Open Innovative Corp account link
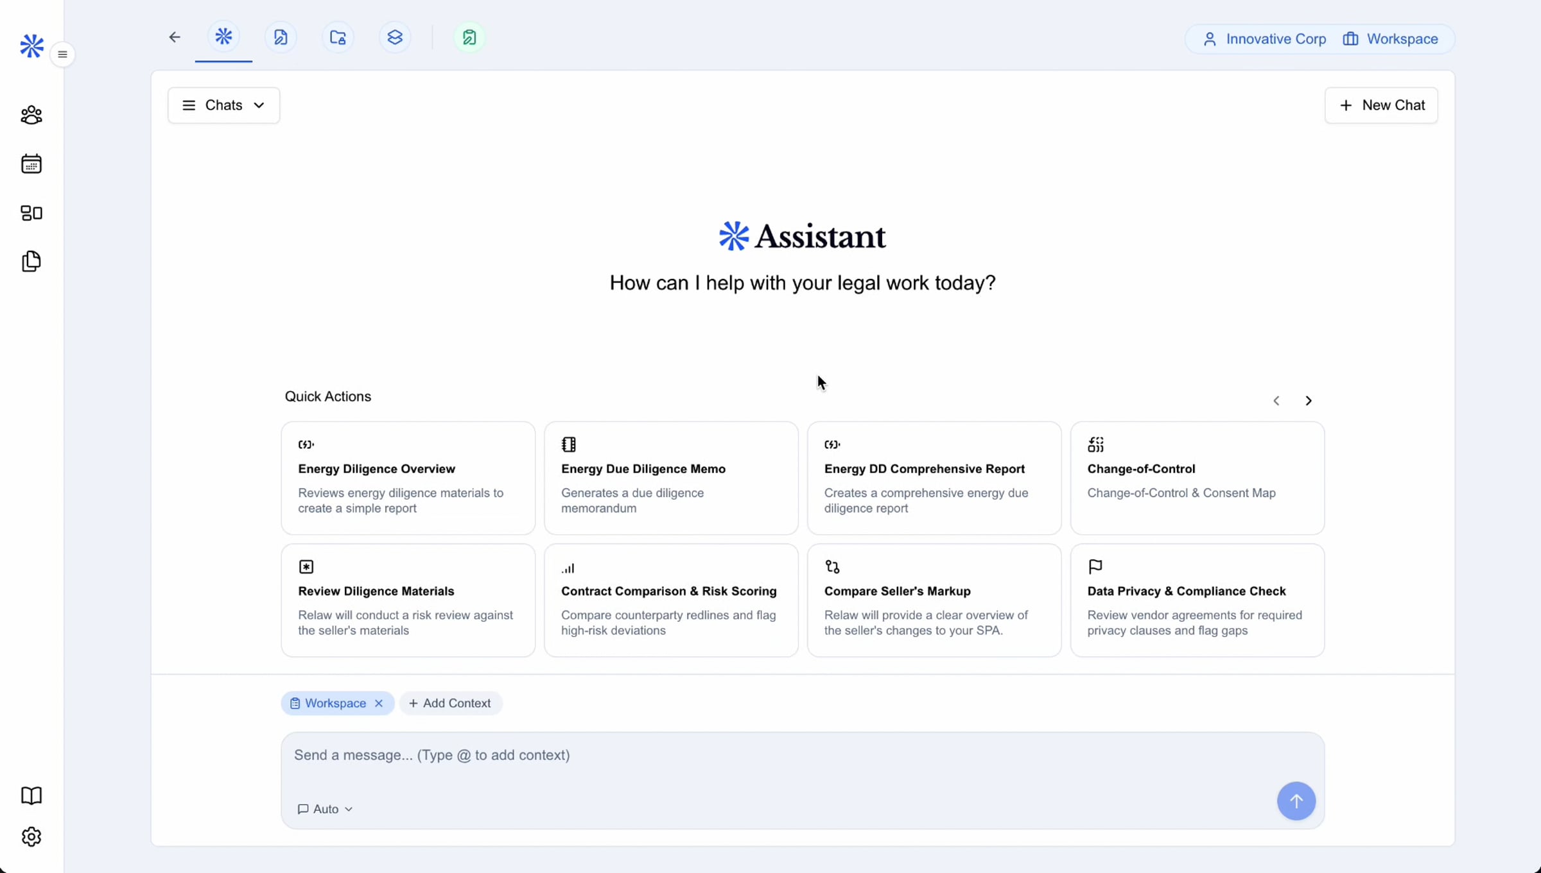This screenshot has height=873, width=1541. point(1264,39)
